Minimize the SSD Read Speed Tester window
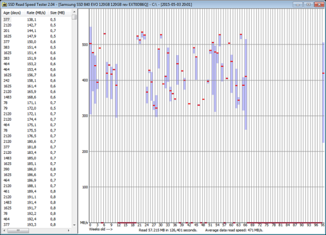This screenshot has width=326, height=235. coord(298,4)
